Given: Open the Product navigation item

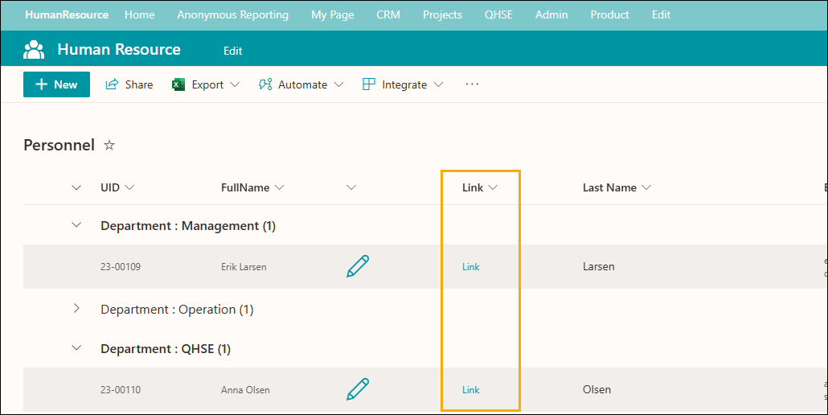Looking at the screenshot, I should click(x=610, y=14).
